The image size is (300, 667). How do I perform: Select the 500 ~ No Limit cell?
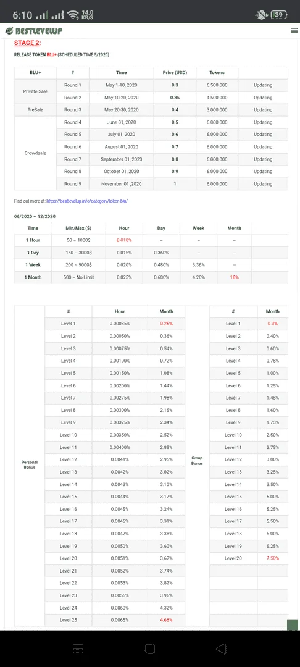pos(78,277)
